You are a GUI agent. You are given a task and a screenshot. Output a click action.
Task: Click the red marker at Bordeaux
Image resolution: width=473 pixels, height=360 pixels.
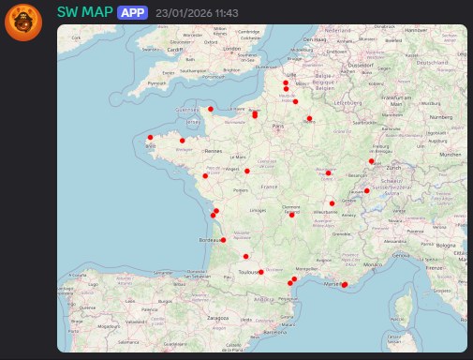point(223,240)
